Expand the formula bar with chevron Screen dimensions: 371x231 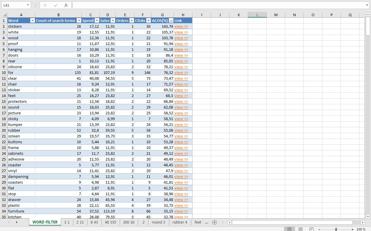coord(368,5)
